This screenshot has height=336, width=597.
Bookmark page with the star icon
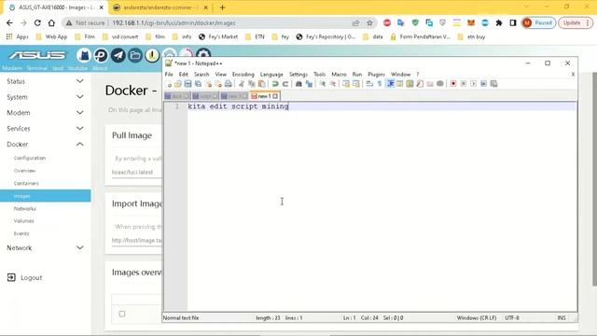pos(369,22)
